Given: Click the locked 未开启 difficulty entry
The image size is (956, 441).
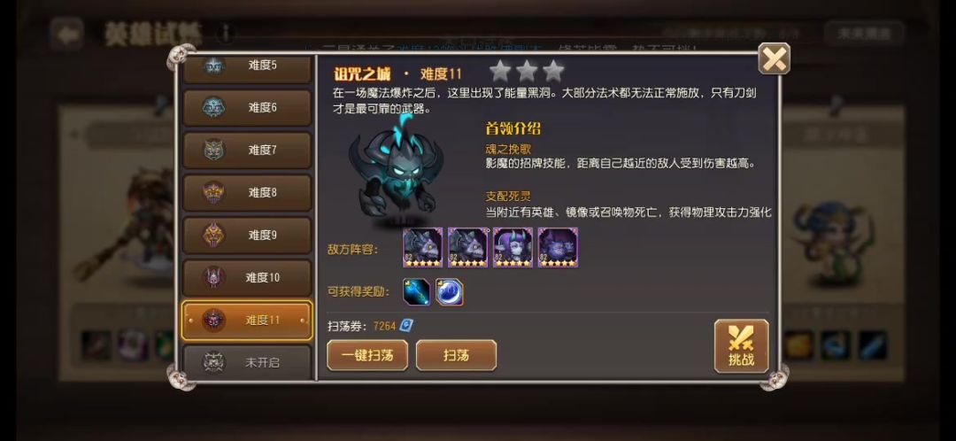Looking at the screenshot, I should [x=247, y=362].
